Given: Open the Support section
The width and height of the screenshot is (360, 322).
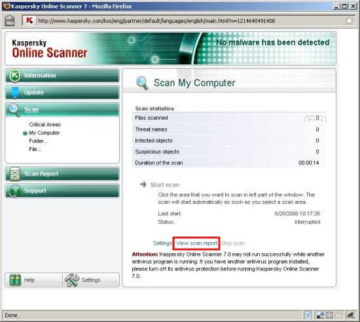Looking at the screenshot, I should pos(62,190).
